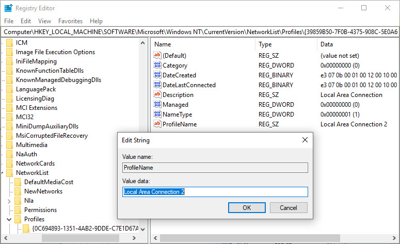Select the ProfileName string value icon

[157, 124]
